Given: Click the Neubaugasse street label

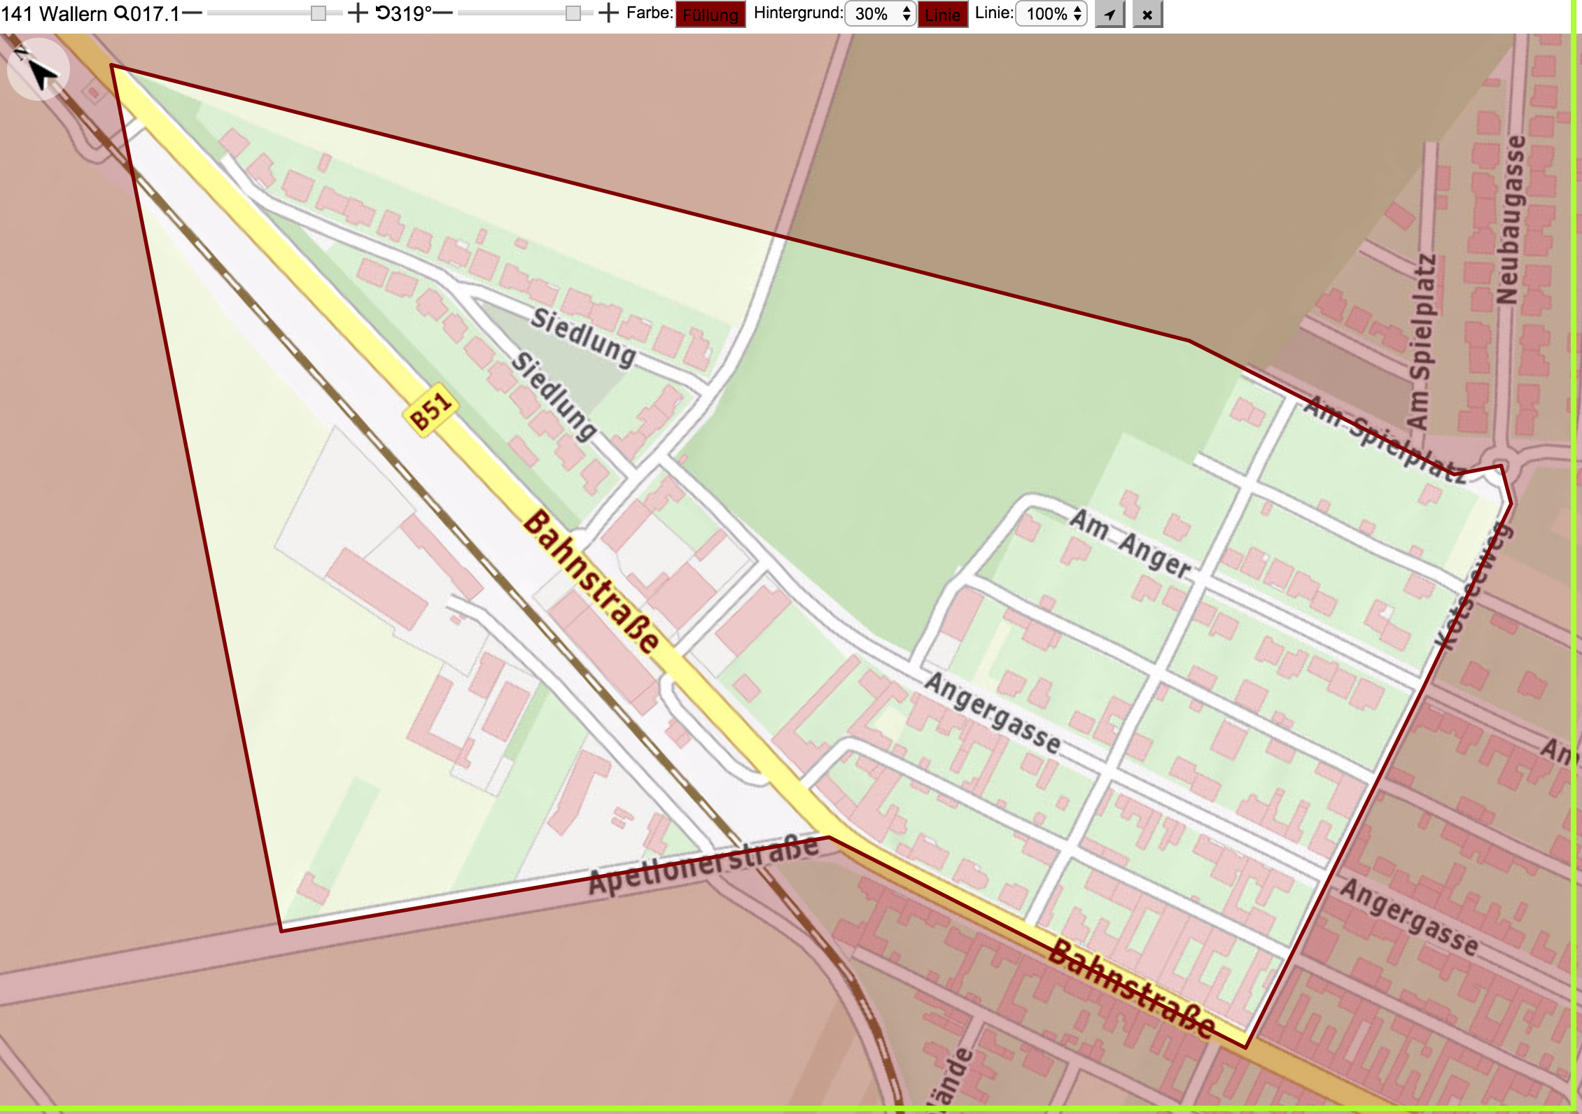Looking at the screenshot, I should pos(1510,220).
